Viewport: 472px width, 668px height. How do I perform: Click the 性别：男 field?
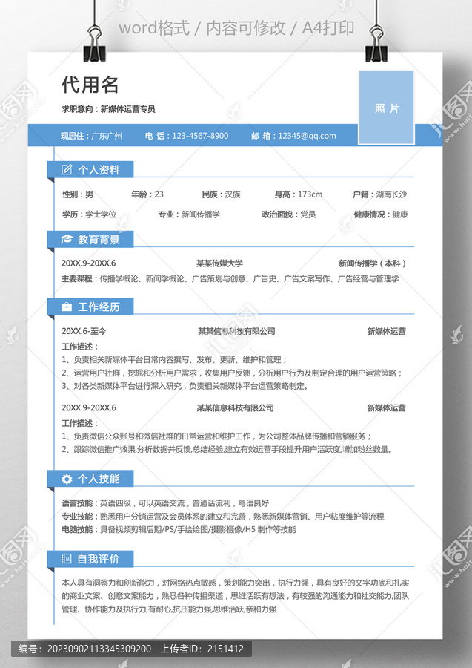78,194
